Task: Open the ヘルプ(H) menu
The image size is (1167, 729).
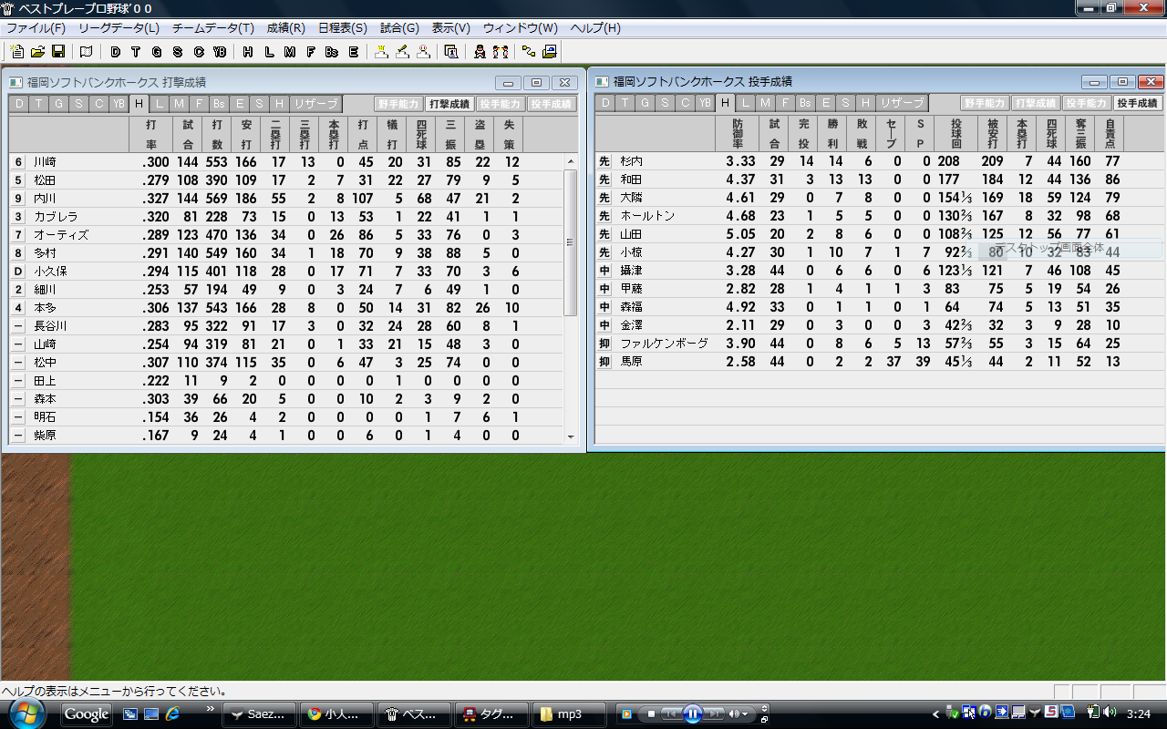Action: click(595, 28)
